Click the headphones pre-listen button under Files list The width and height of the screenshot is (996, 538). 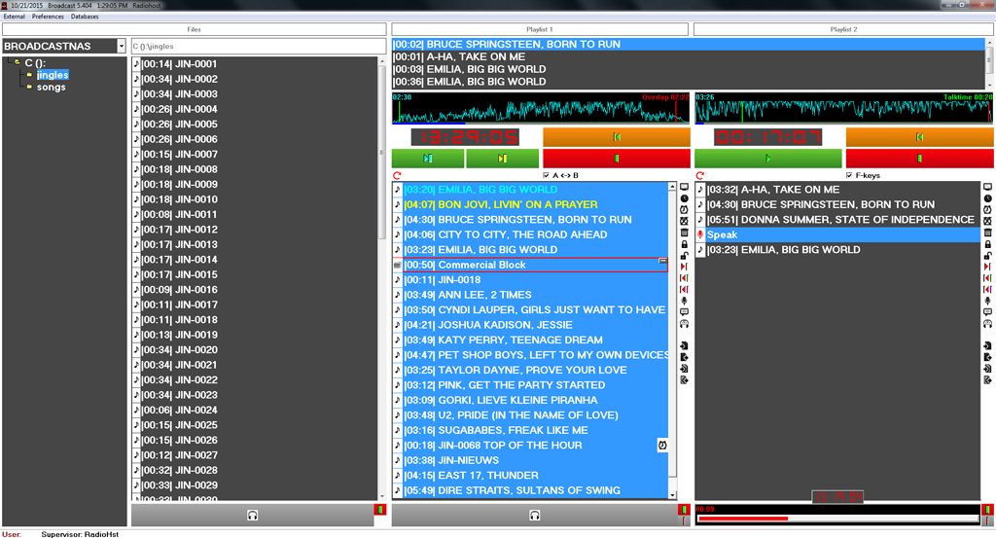pyautogui.click(x=252, y=515)
